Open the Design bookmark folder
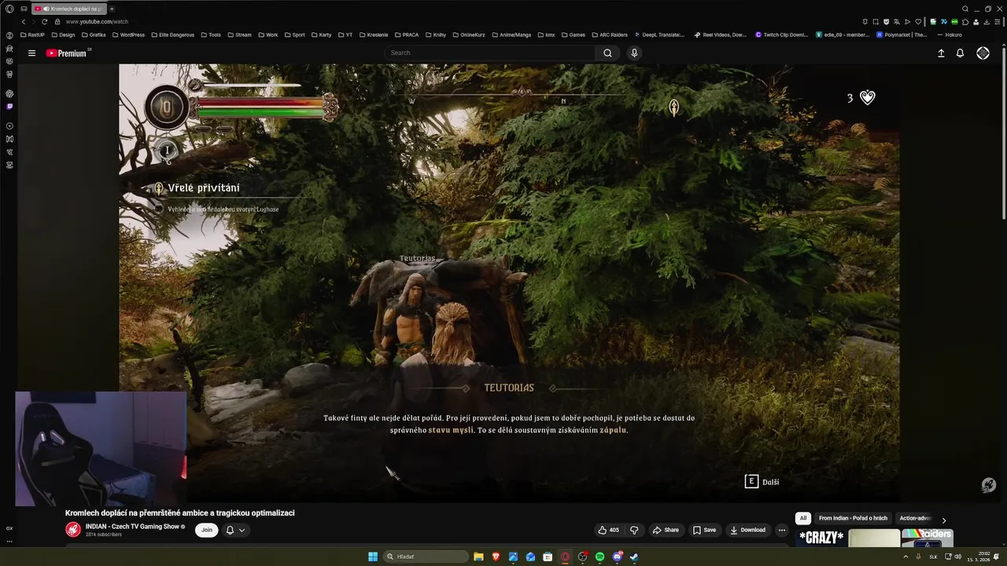 63,35
